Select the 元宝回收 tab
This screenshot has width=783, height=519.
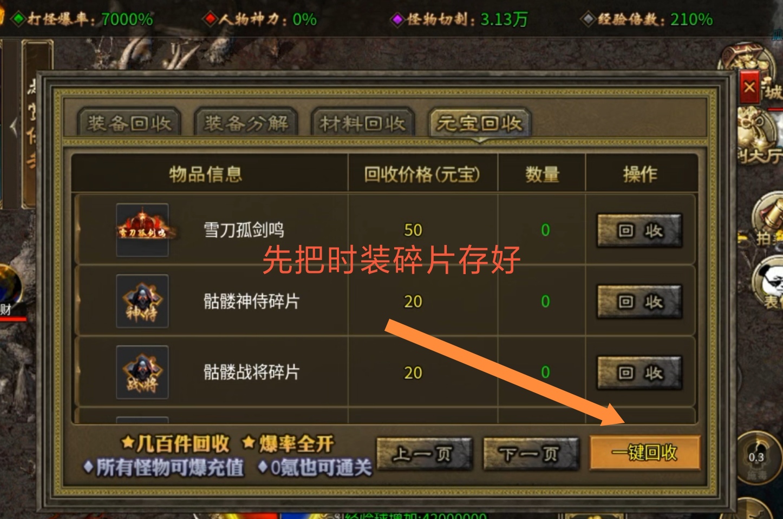tap(479, 123)
